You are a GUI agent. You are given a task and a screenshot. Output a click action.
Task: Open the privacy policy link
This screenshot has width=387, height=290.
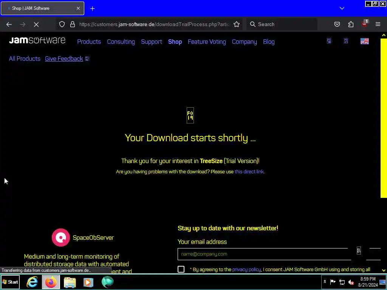(246, 270)
